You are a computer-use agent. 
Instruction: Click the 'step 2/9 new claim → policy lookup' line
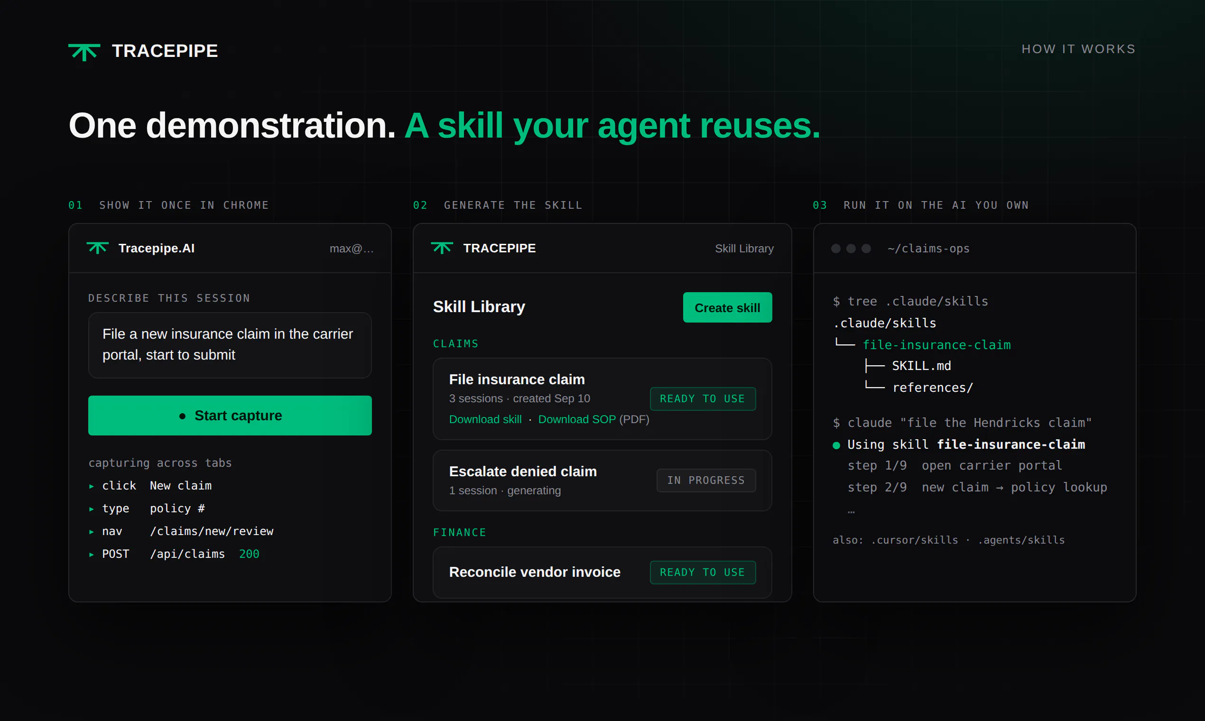coord(977,487)
